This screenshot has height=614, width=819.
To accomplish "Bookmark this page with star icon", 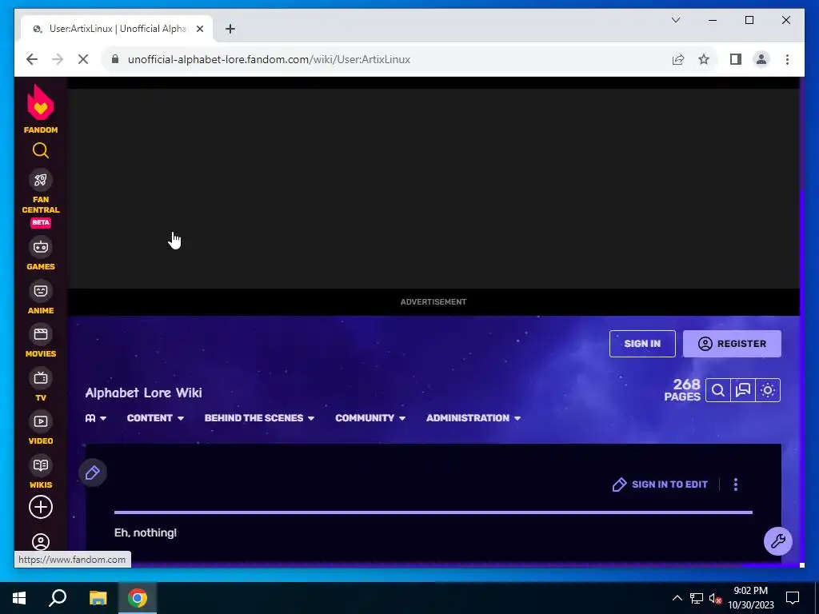I will (x=704, y=59).
